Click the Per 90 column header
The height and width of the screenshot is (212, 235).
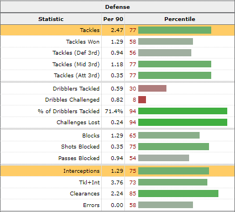click(113, 19)
